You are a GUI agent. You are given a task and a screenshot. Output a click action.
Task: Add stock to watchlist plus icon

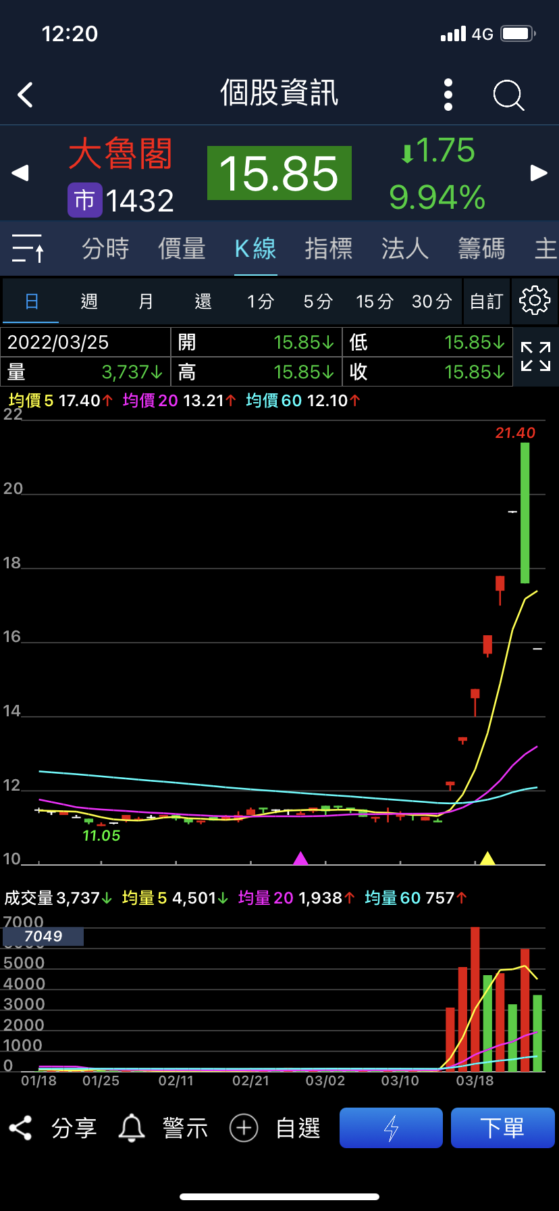244,1128
